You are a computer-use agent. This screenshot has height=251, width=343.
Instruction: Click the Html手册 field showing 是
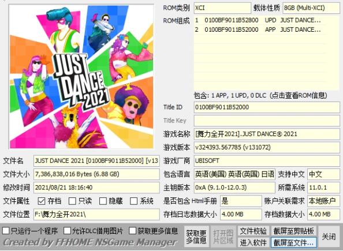coord(241,201)
